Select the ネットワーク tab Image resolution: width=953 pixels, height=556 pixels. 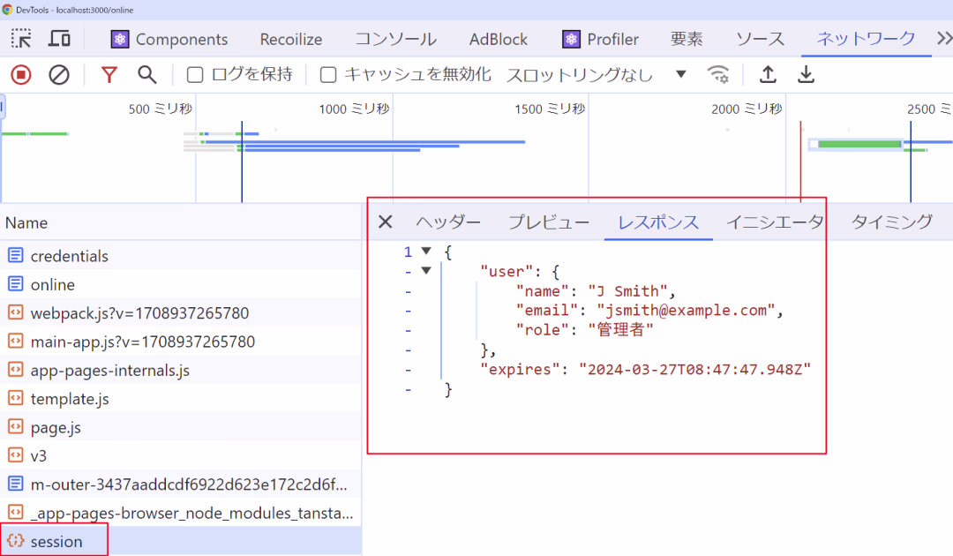(867, 39)
